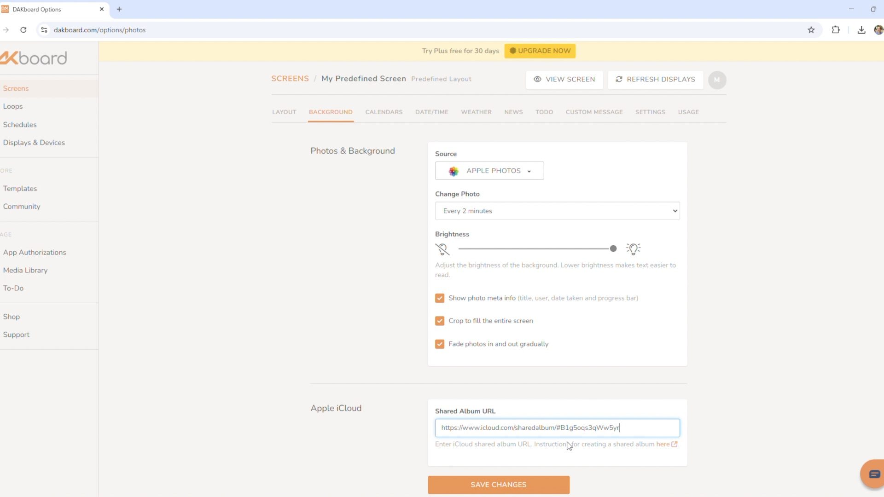Viewport: 884px width, 497px height.
Task: Click Save Changes button
Action: coord(498,485)
